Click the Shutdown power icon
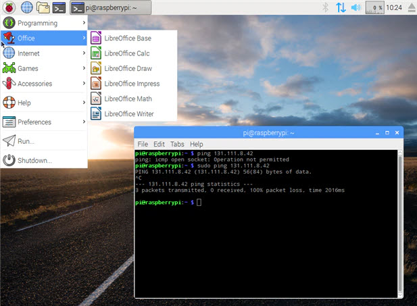 (9, 160)
